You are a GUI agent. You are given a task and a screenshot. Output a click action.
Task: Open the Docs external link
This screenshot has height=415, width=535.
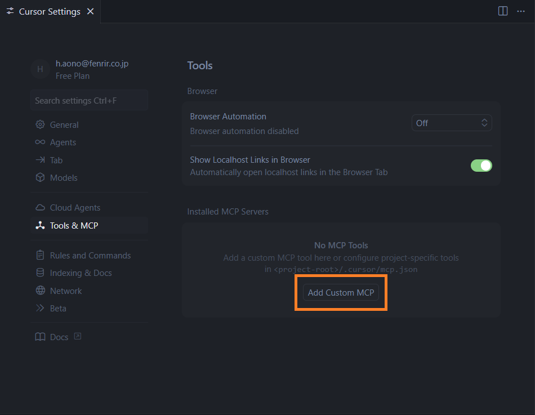point(59,337)
